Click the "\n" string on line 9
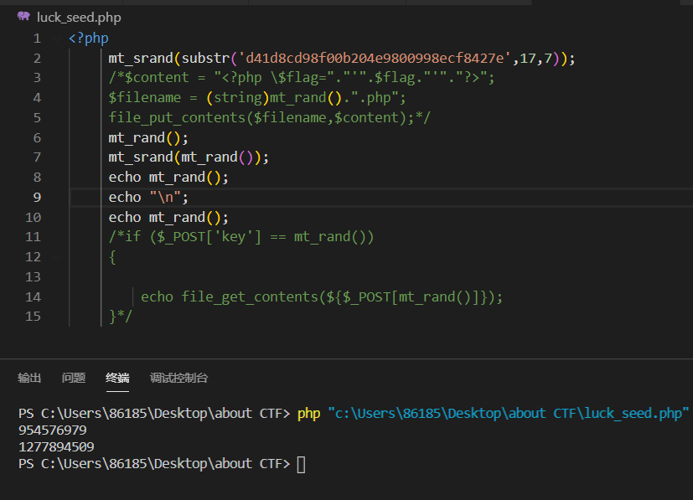This screenshot has width=693, height=500. point(165,198)
